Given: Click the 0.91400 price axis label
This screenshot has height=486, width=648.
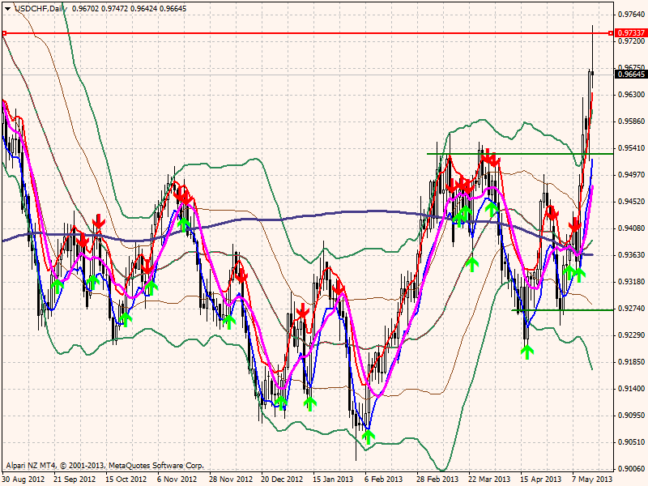Looking at the screenshot, I should [x=631, y=389].
